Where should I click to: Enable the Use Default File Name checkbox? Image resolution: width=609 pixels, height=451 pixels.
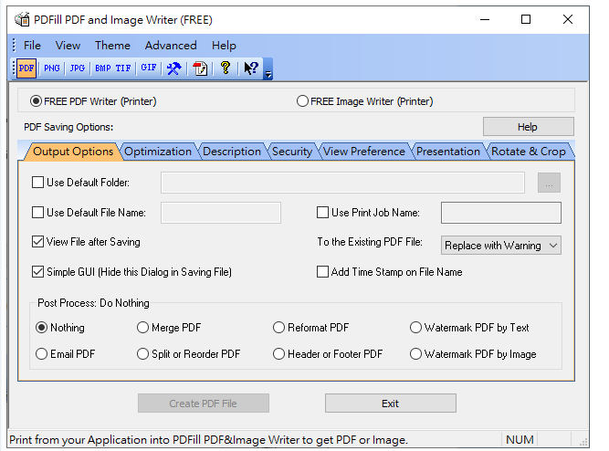37,213
